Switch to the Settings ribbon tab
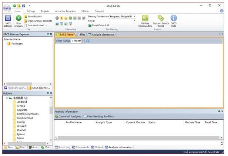Image resolution: width=228 pixels, height=156 pixels. [x=31, y=11]
